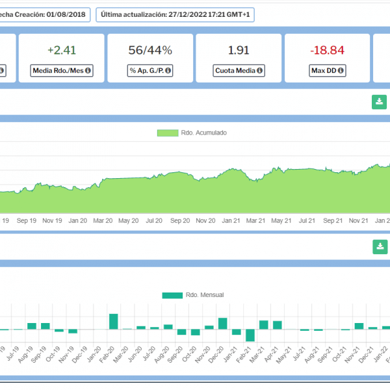Click the Mar-21 bar in the monthly chart

(264, 325)
